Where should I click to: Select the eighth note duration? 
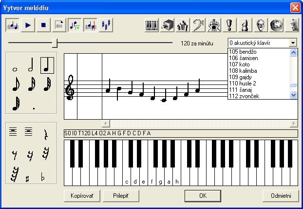16,84
